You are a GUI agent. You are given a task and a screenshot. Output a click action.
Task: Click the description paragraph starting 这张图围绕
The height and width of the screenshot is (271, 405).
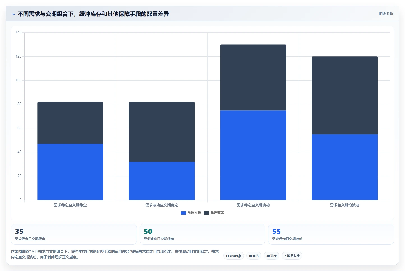pyautogui.click(x=115, y=254)
